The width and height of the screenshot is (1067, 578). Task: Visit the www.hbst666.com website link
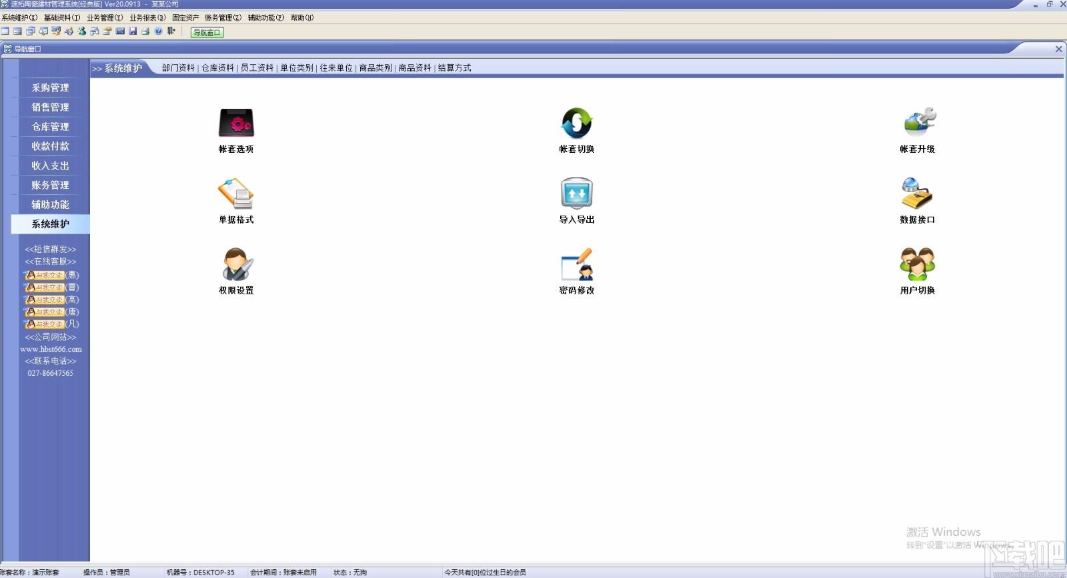(x=51, y=349)
